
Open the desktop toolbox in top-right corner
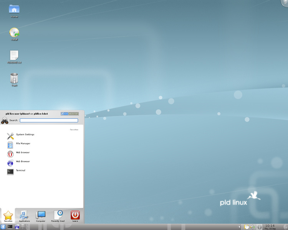pyautogui.click(x=285, y=3)
